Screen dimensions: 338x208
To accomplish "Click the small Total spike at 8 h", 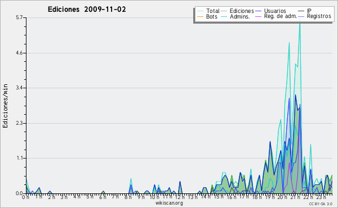I will click(x=131, y=179).
